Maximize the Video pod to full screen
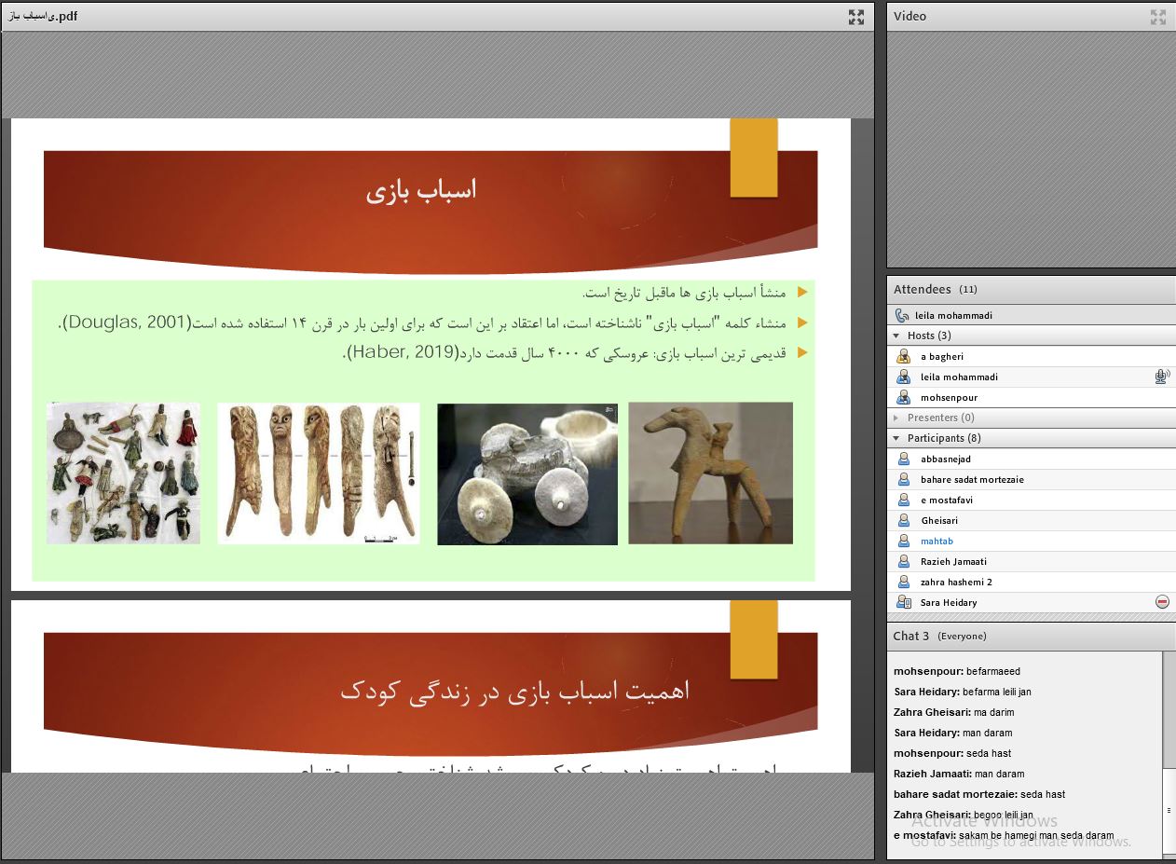Screen dimensions: 1176x864 click(1158, 17)
